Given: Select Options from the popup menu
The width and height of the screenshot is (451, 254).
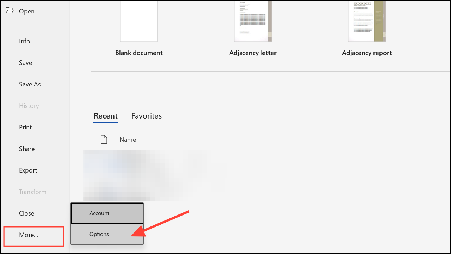Looking at the screenshot, I should [107, 234].
